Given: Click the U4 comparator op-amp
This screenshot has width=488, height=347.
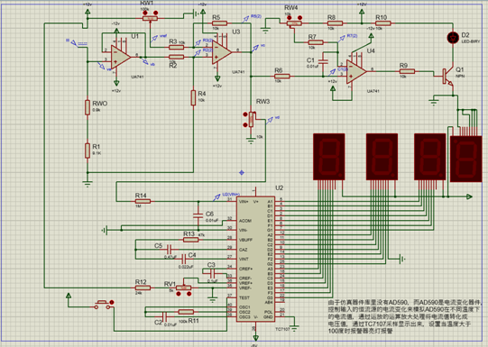Looking at the screenshot, I should pyautogui.click(x=356, y=72).
